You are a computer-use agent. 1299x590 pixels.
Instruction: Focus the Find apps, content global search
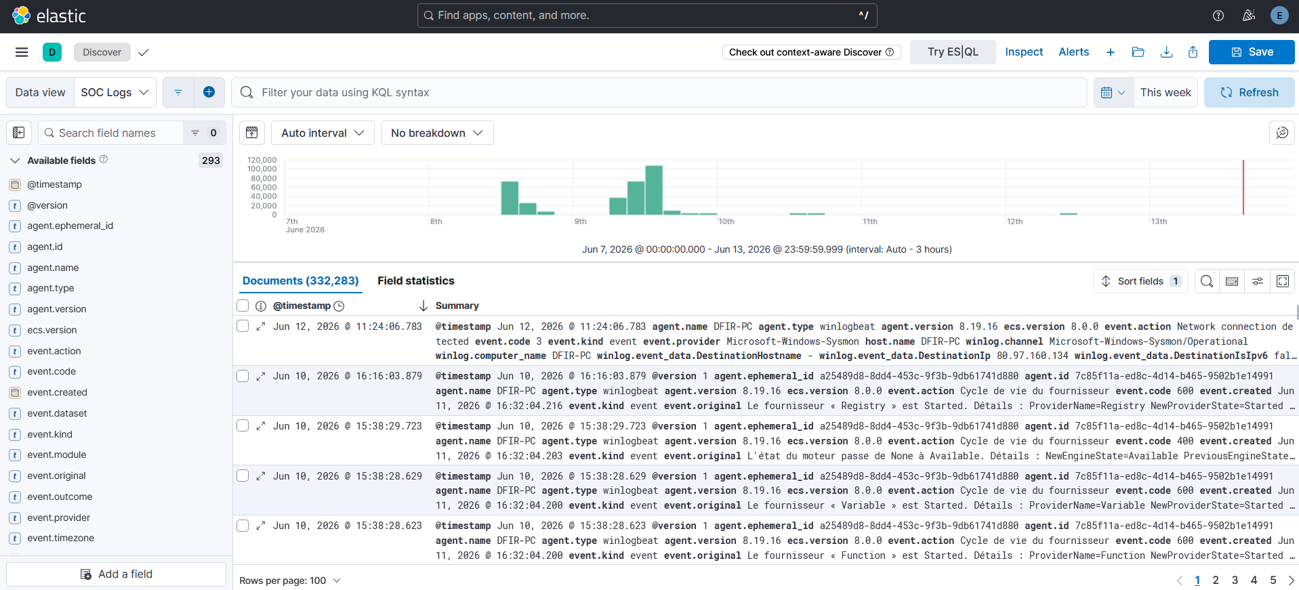[x=647, y=16]
